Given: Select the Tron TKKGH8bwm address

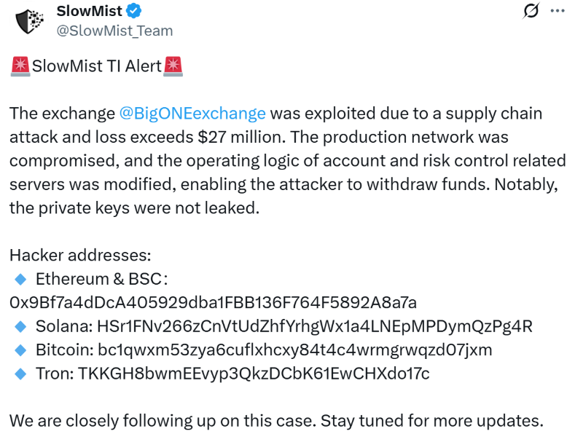Looking at the screenshot, I should pos(257,374).
